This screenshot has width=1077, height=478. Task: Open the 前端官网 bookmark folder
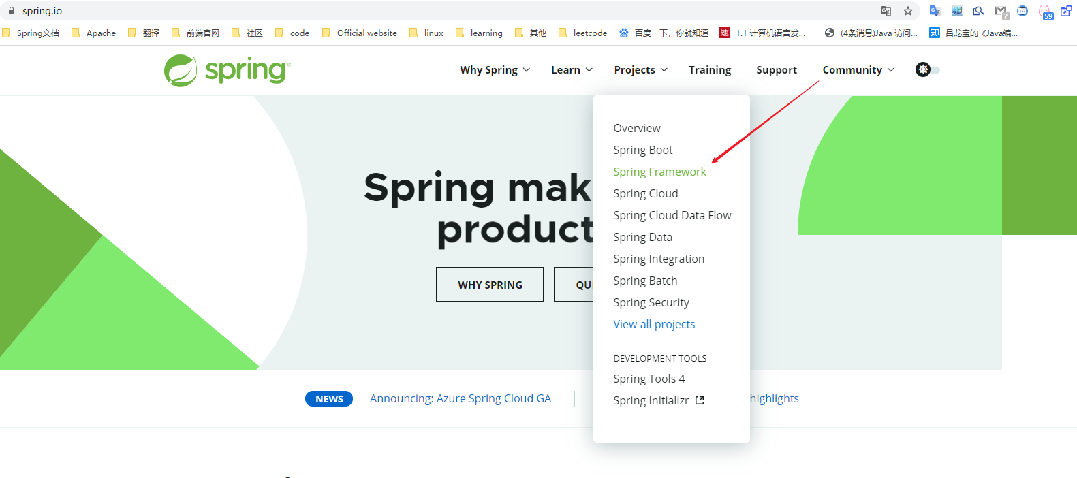point(196,33)
